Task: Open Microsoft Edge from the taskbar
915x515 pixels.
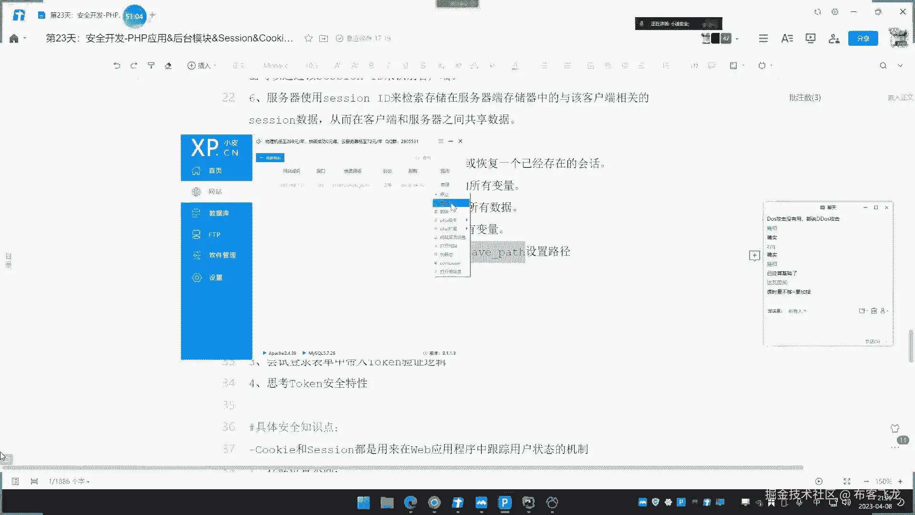Action: click(410, 503)
